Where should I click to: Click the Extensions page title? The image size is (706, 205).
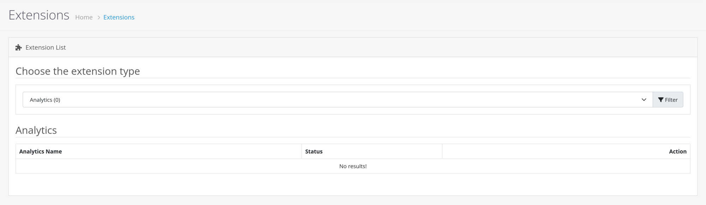[38, 14]
